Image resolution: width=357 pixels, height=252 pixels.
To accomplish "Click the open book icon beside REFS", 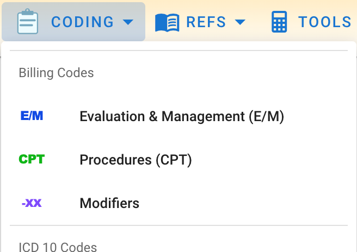I will tap(167, 22).
